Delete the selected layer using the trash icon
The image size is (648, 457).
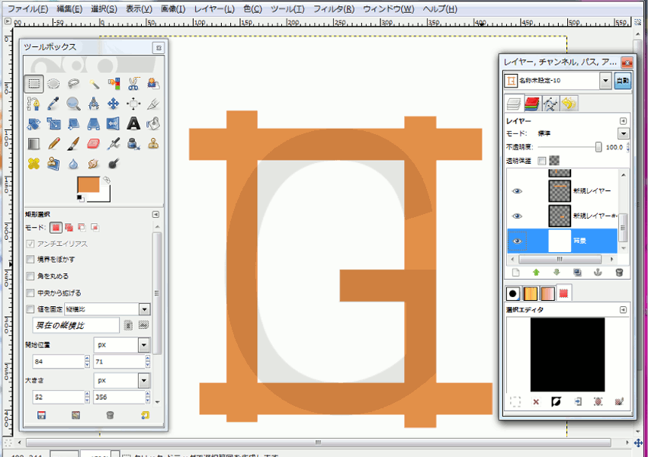point(619,272)
